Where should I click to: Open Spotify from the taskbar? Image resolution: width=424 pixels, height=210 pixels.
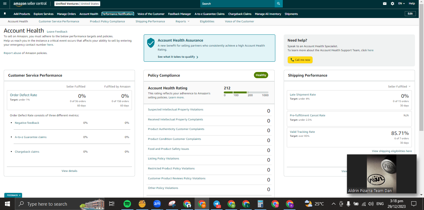tap(127, 204)
